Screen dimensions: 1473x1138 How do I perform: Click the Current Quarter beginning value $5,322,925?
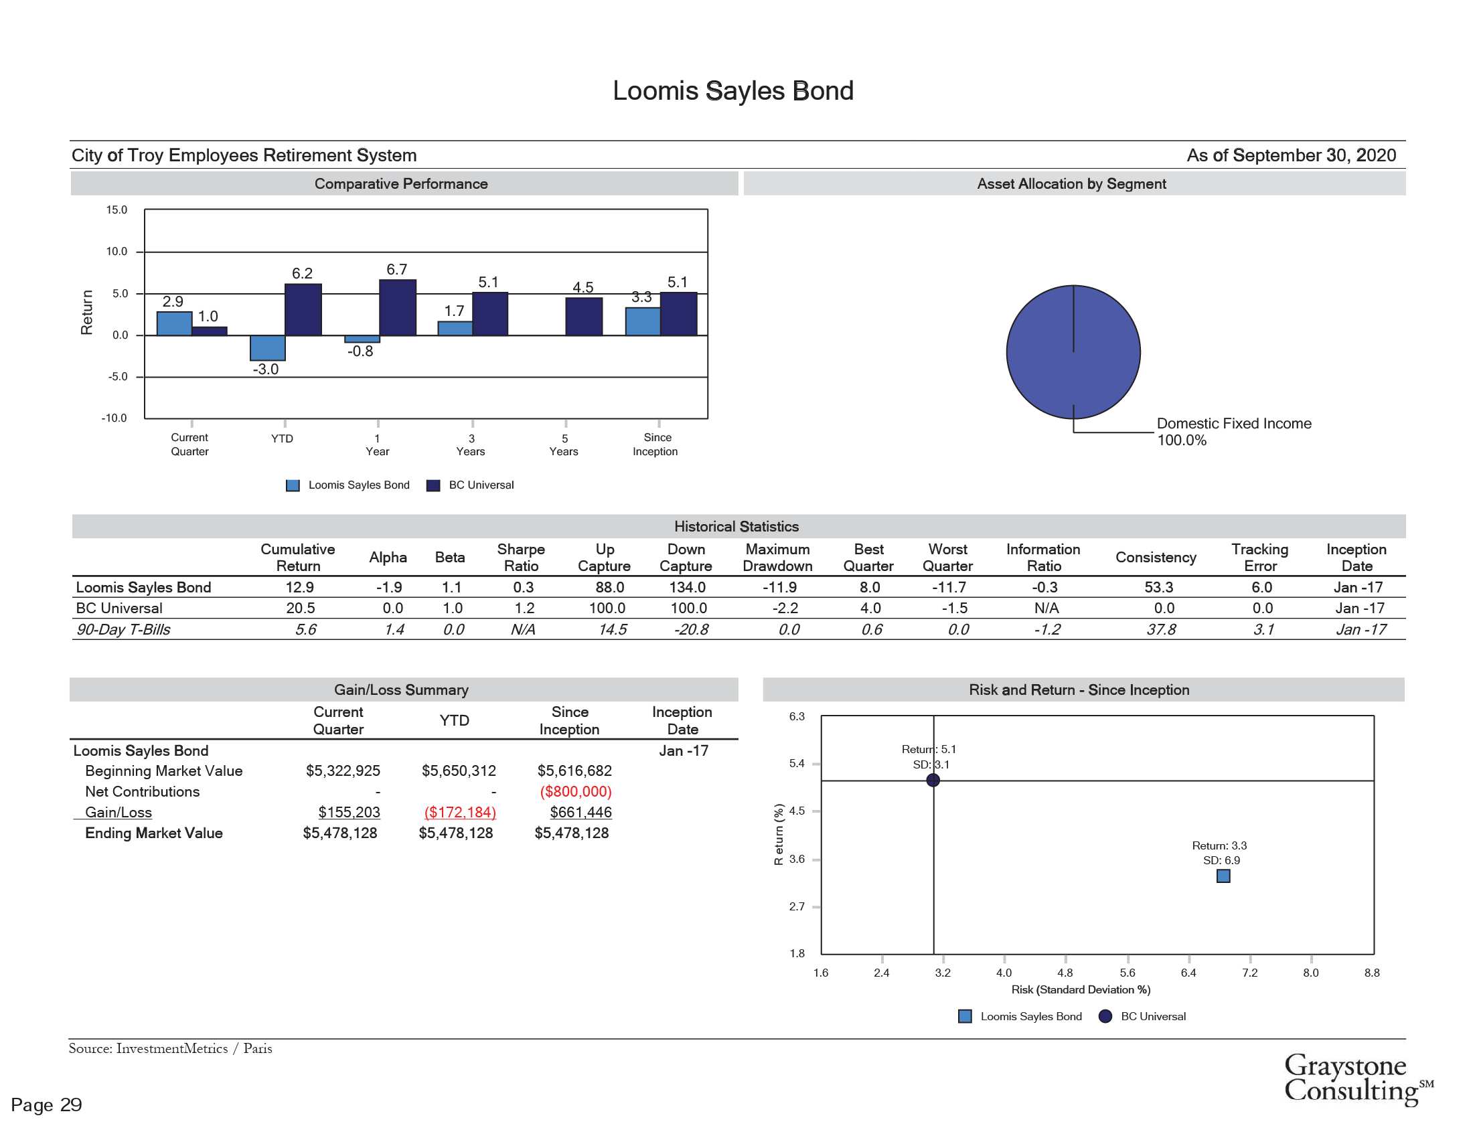(x=343, y=771)
